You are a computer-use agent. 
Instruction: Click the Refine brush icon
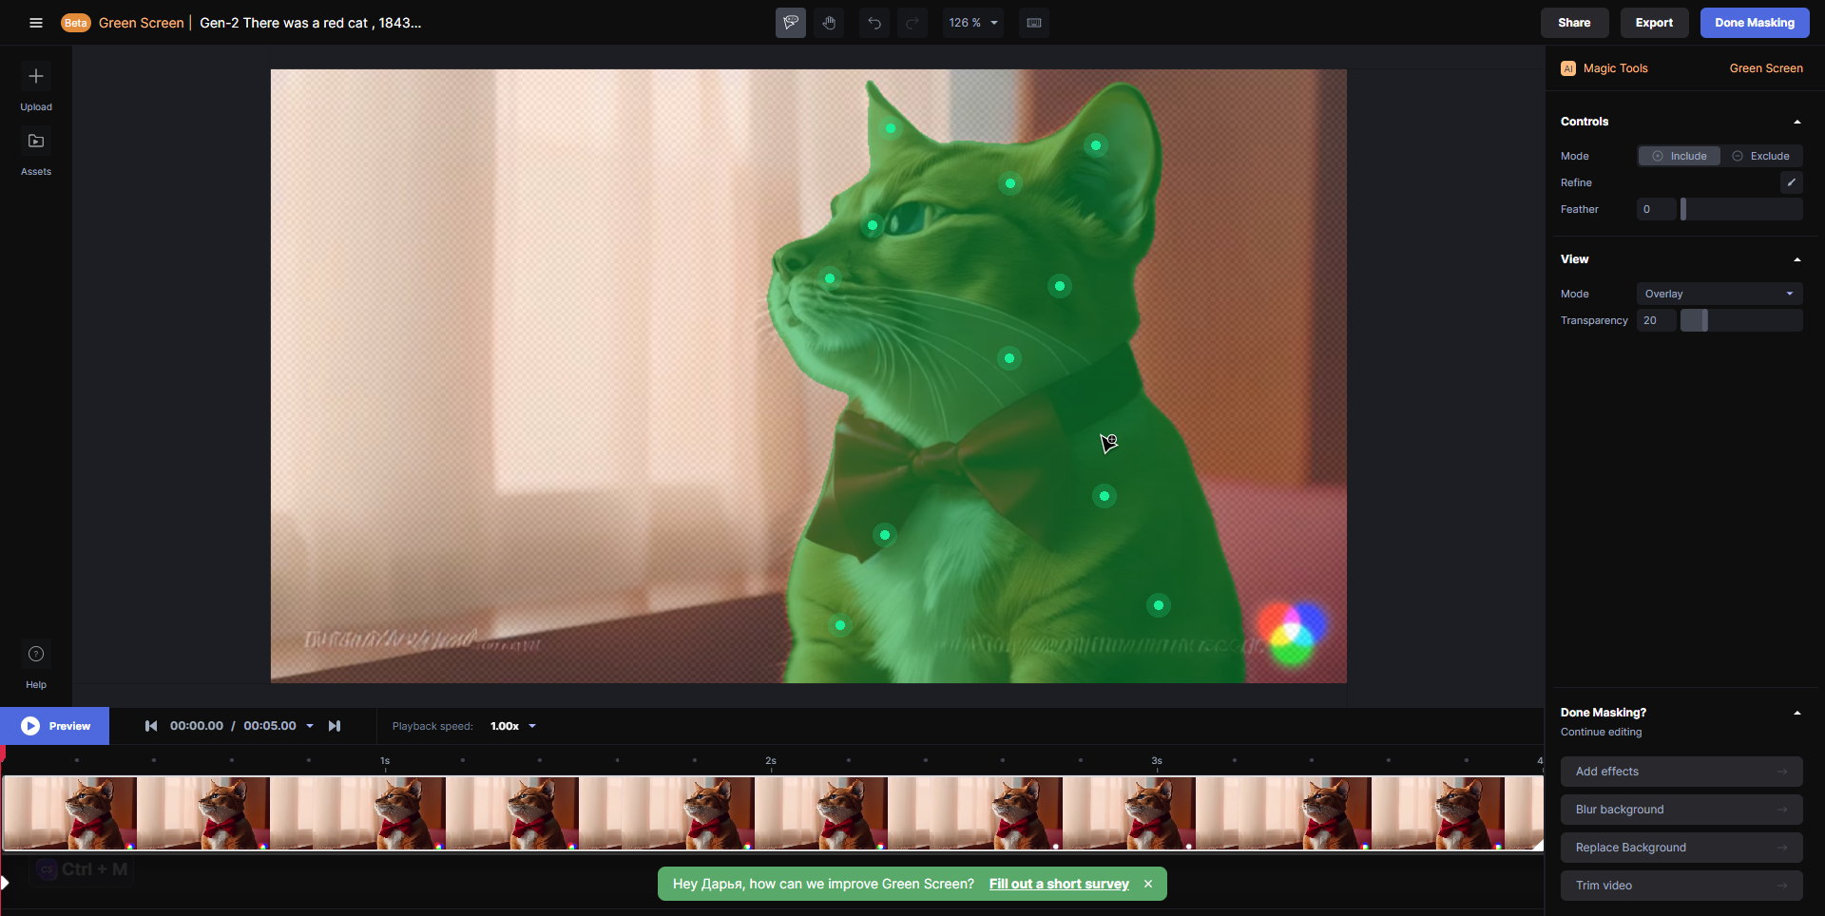click(1791, 182)
